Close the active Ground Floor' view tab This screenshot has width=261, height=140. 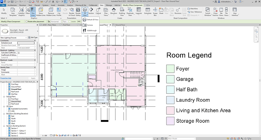(x=110, y=25)
